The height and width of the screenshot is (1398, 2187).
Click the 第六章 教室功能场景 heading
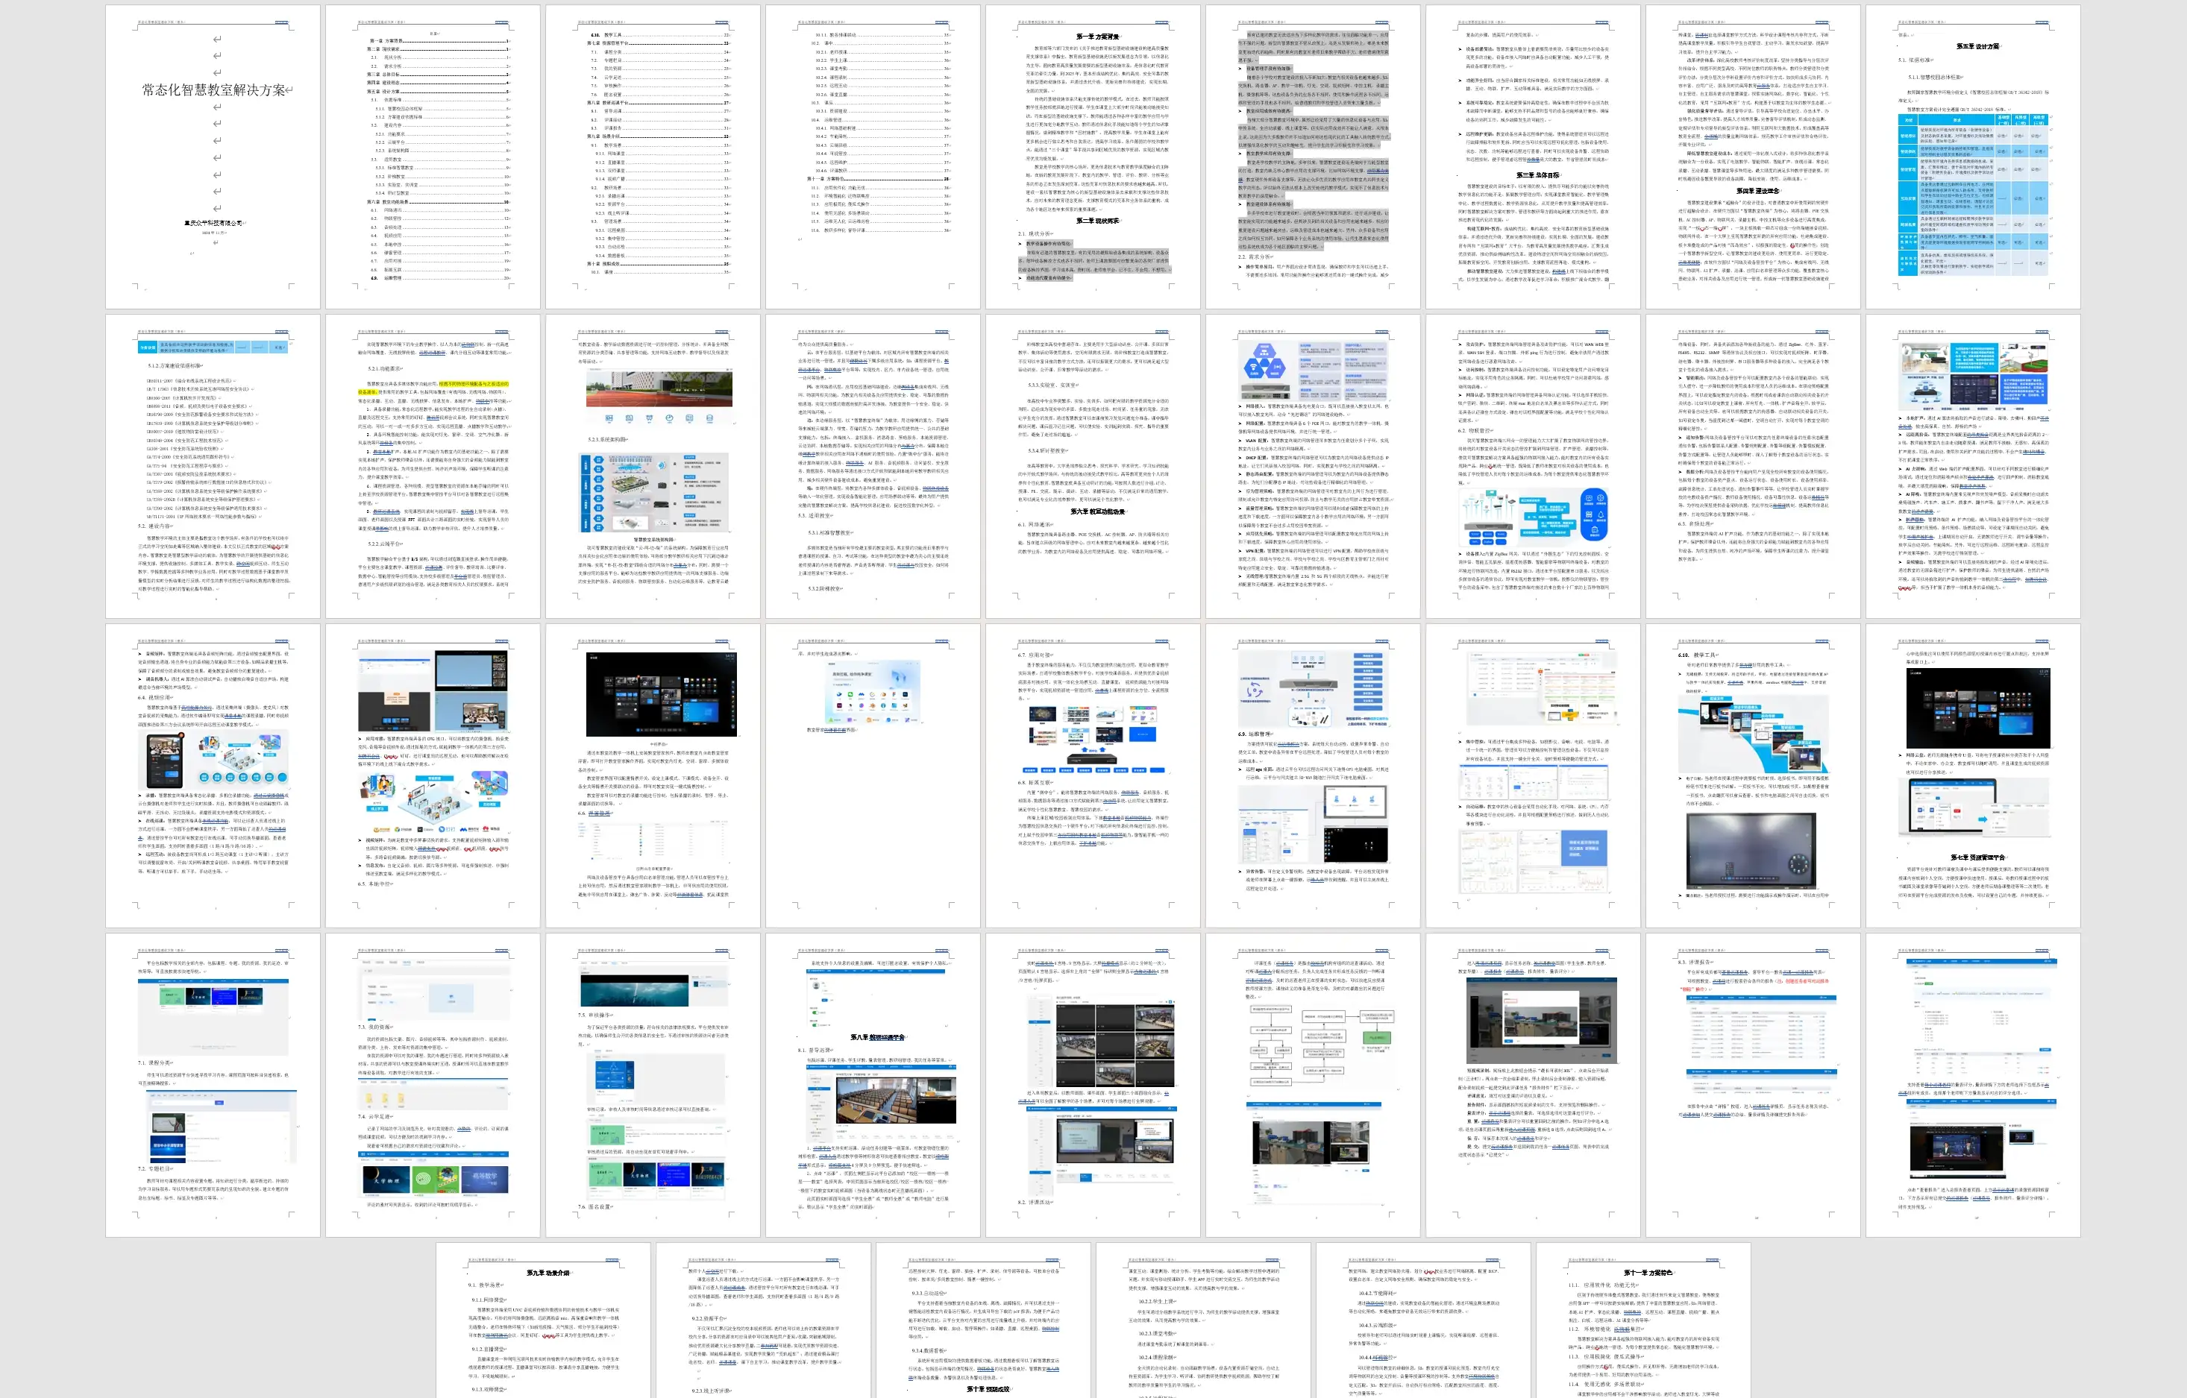pos(1096,511)
